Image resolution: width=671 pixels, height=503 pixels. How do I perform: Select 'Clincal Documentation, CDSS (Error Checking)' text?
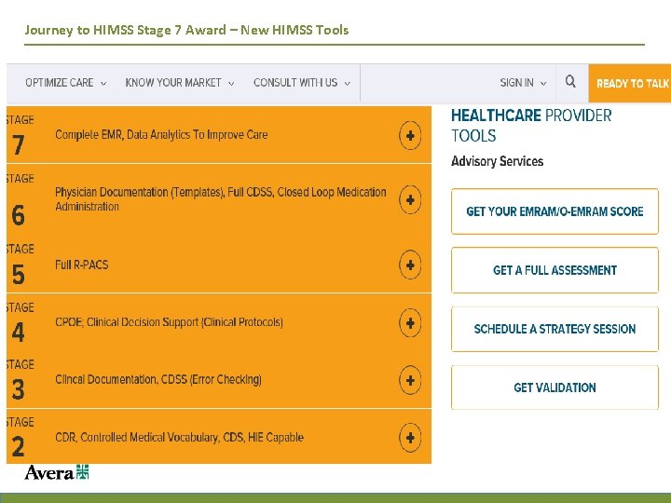pyautogui.click(x=158, y=379)
